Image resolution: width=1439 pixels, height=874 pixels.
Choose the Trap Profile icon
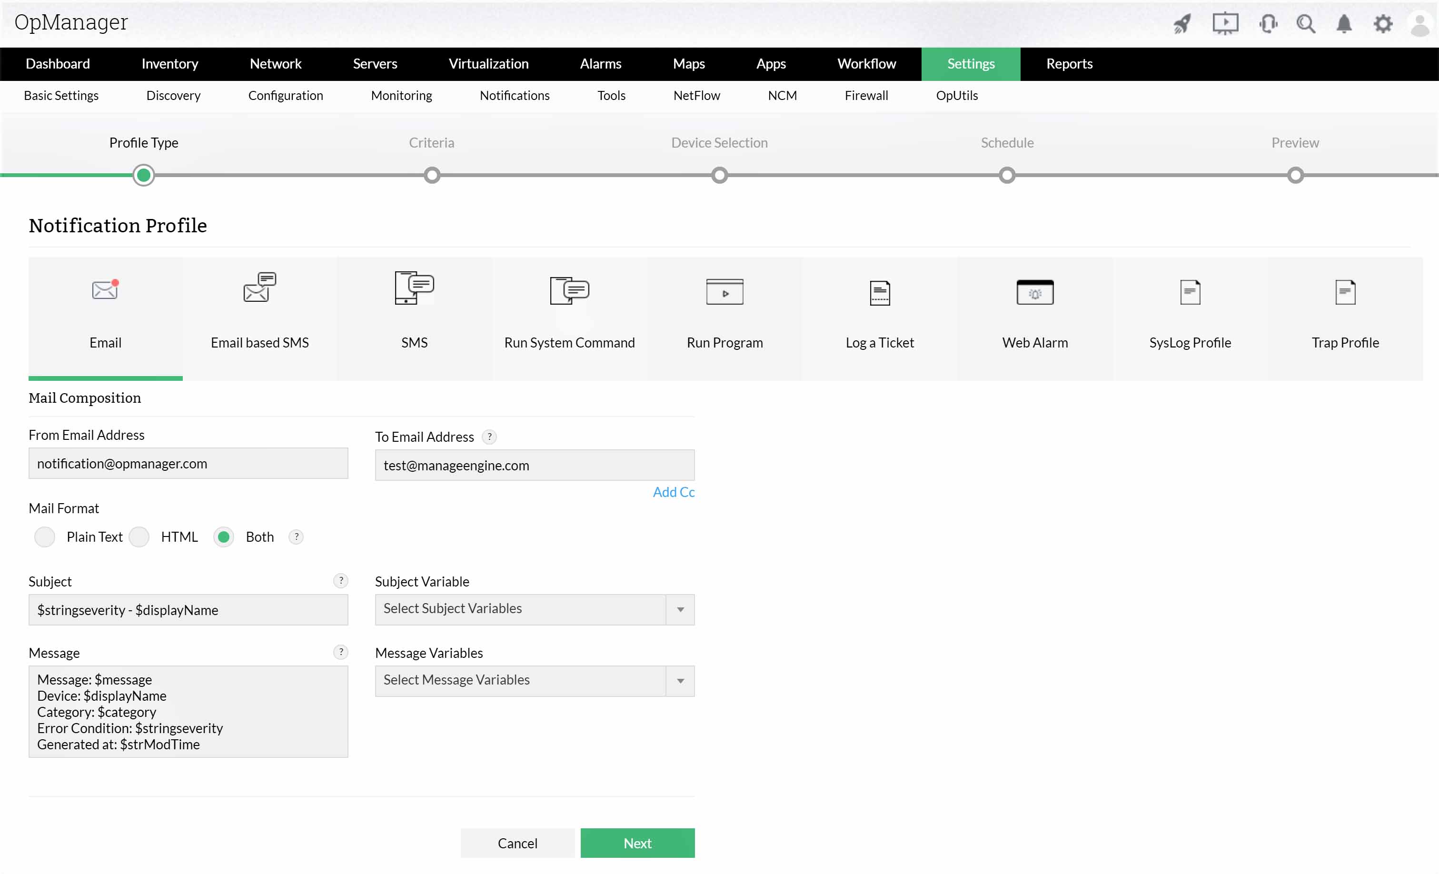click(x=1344, y=292)
